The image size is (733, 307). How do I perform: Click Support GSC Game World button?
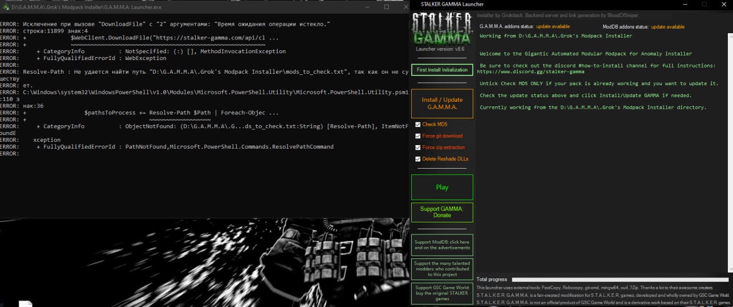click(442, 293)
